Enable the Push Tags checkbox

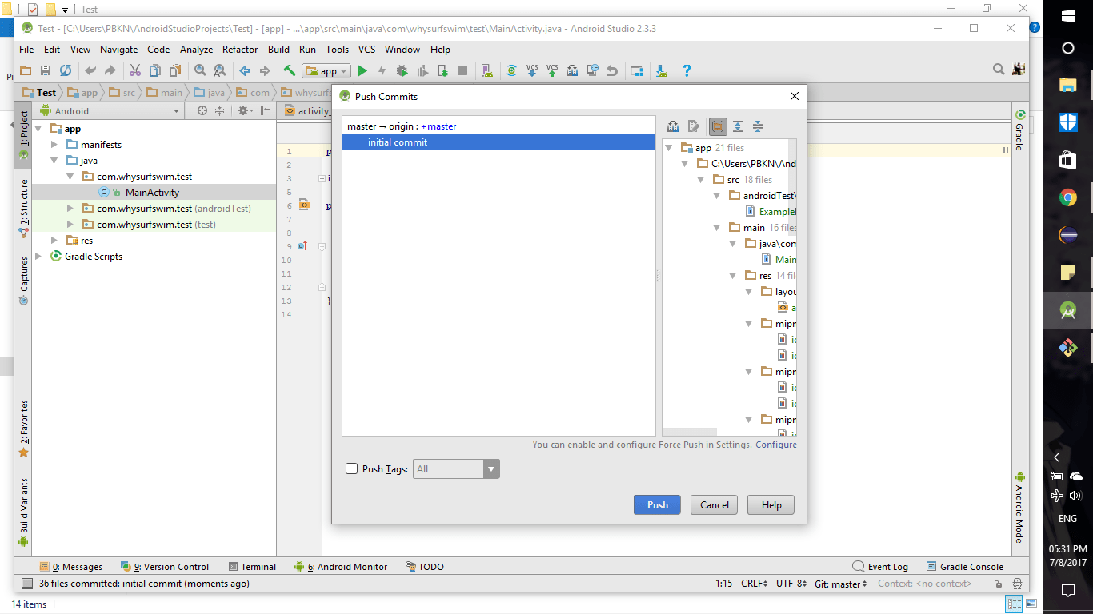(352, 468)
